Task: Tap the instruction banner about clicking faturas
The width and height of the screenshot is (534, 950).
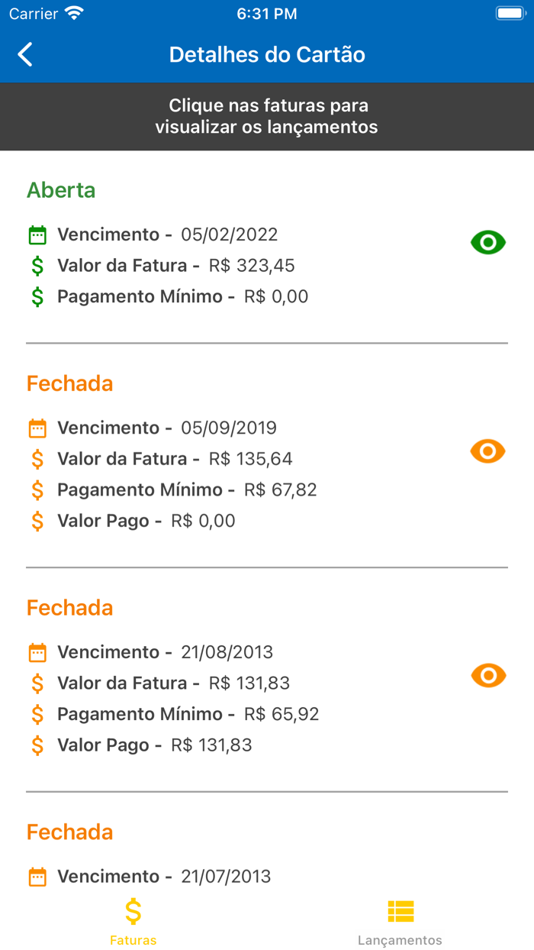Action: [267, 116]
